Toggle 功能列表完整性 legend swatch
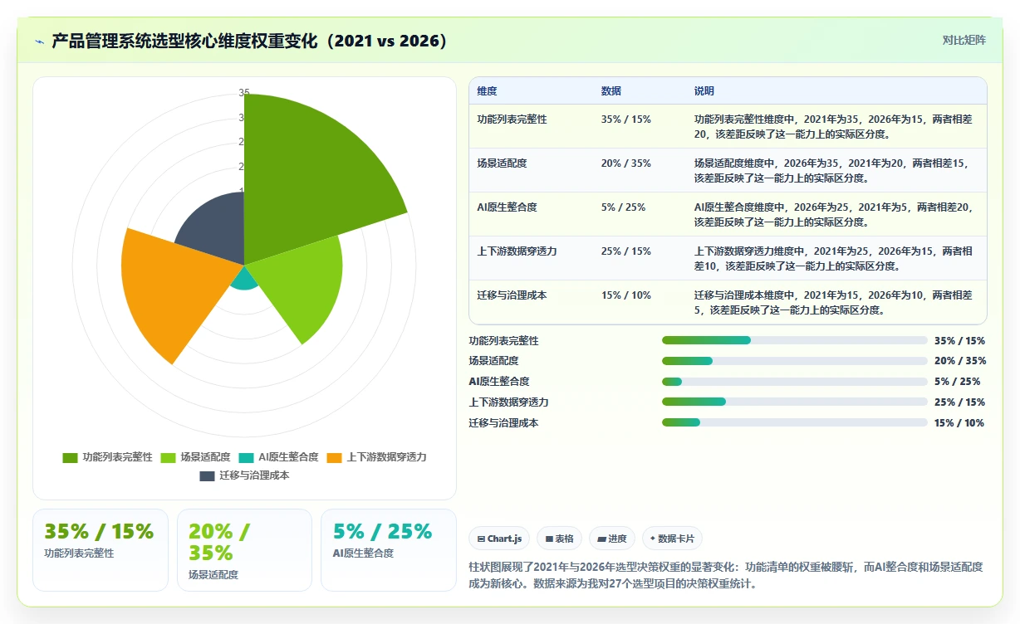Screen dimensions: 1020x624 point(70,457)
